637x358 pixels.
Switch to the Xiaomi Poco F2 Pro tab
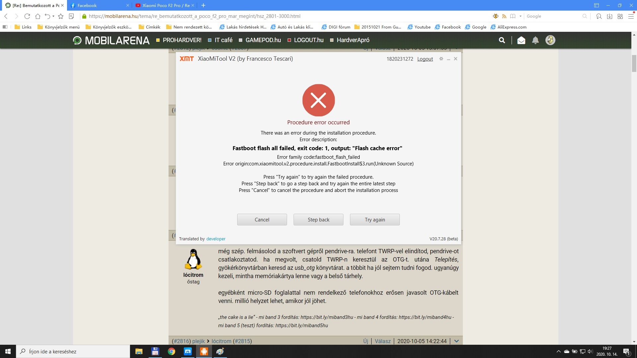coord(165,5)
